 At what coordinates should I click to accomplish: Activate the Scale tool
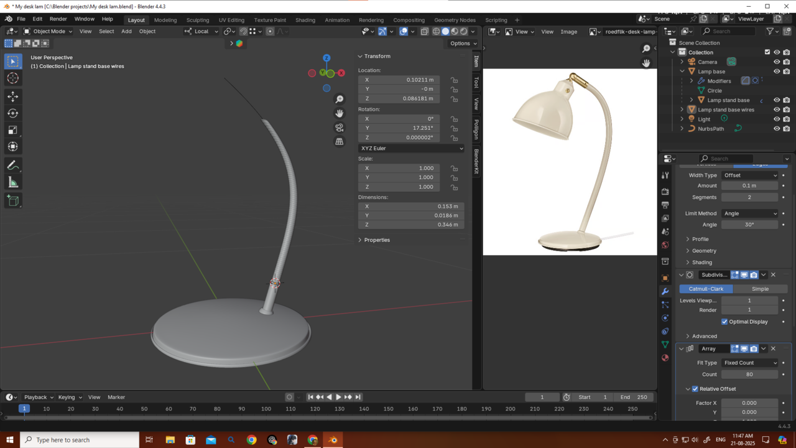click(x=13, y=130)
